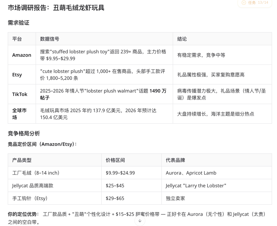The height and width of the screenshot is (226, 277).
Task: Click the Etsy row in the table
Action: (x=17, y=74)
